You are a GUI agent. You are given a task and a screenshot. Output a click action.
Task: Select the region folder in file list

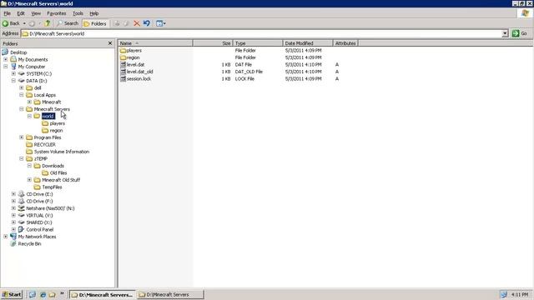(x=130, y=57)
